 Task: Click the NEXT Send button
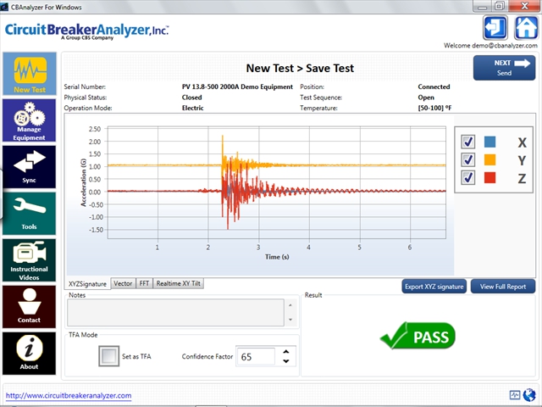[x=505, y=68]
